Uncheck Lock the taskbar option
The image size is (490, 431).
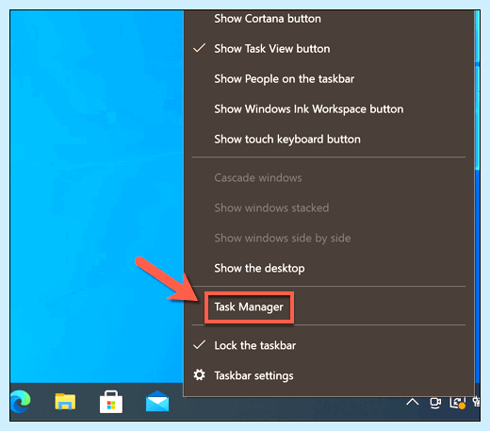coord(329,345)
